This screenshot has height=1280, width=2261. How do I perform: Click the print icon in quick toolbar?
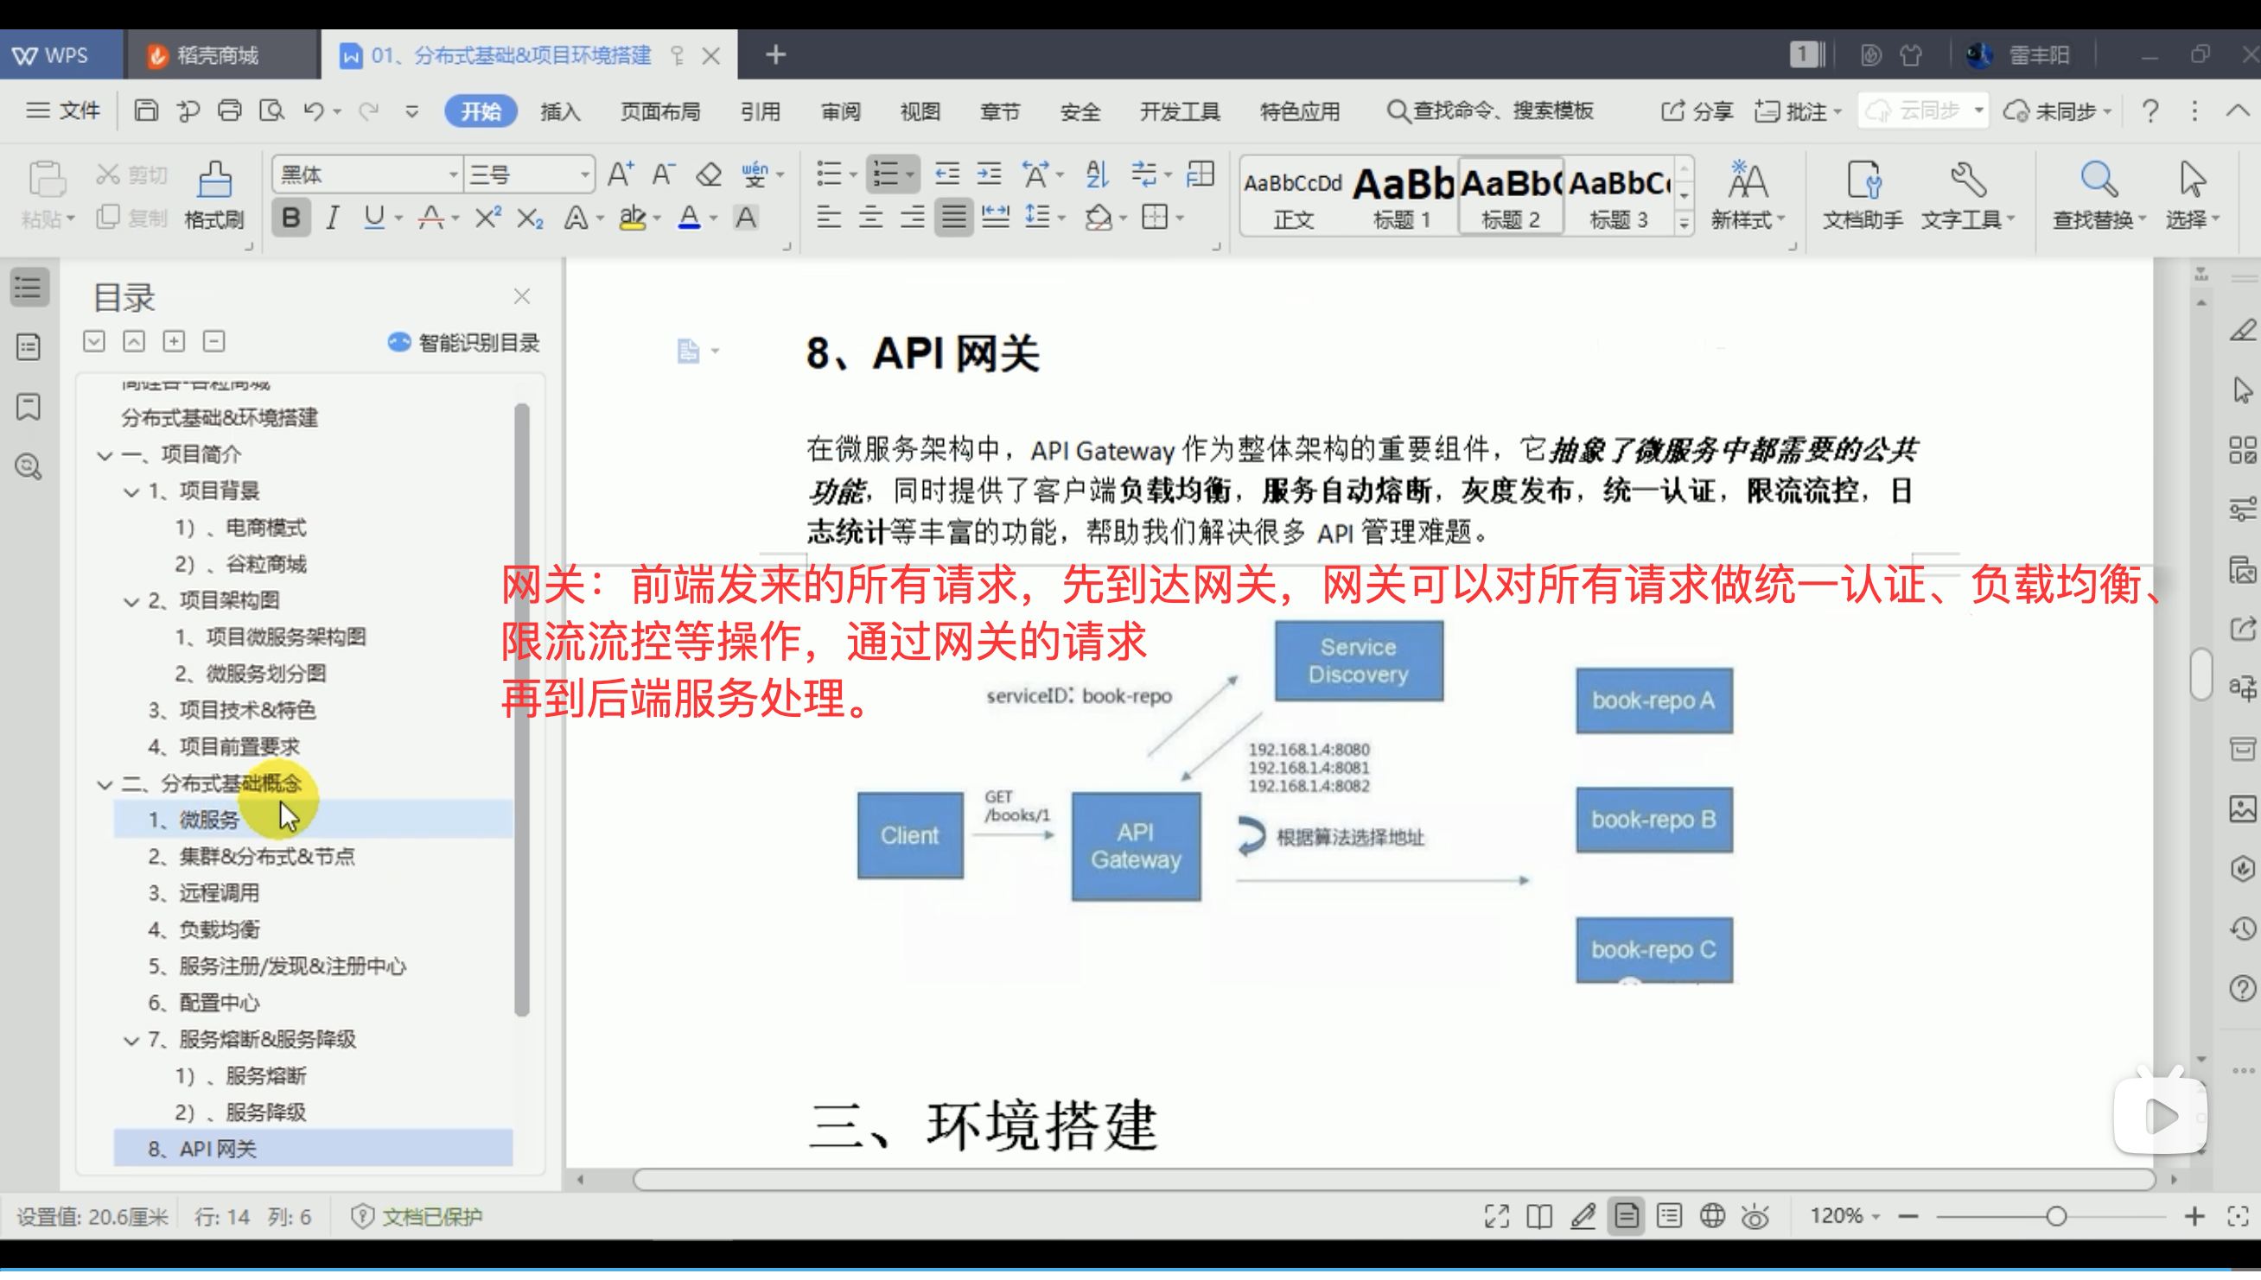[229, 111]
